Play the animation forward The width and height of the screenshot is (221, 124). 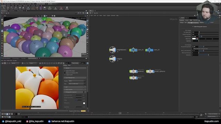click(x=9, y=114)
